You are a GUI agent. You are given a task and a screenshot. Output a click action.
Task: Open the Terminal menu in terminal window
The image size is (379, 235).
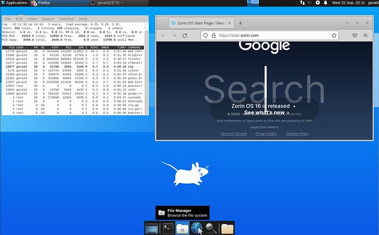click(66, 19)
